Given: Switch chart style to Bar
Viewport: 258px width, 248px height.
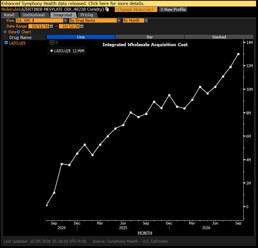Looking at the screenshot, I should click(150, 37).
